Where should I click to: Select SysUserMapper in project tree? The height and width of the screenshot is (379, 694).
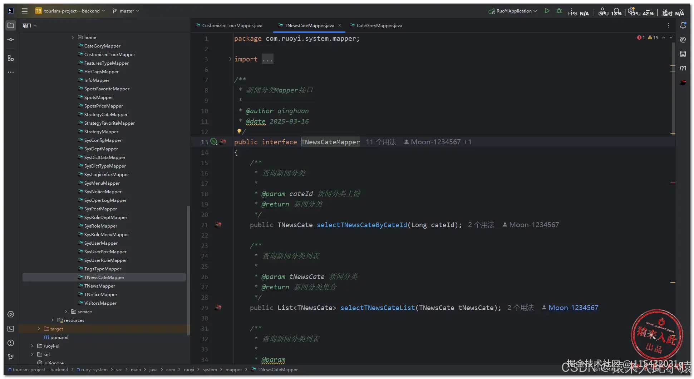[x=101, y=243]
